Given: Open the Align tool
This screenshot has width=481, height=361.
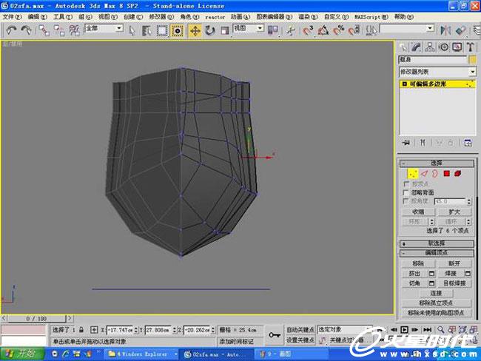Looking at the screenshot, I should (460, 30).
